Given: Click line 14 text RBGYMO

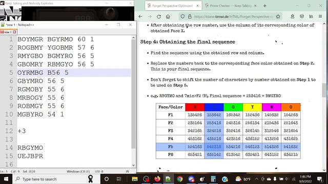Looking at the screenshot, I should (x=30, y=148).
